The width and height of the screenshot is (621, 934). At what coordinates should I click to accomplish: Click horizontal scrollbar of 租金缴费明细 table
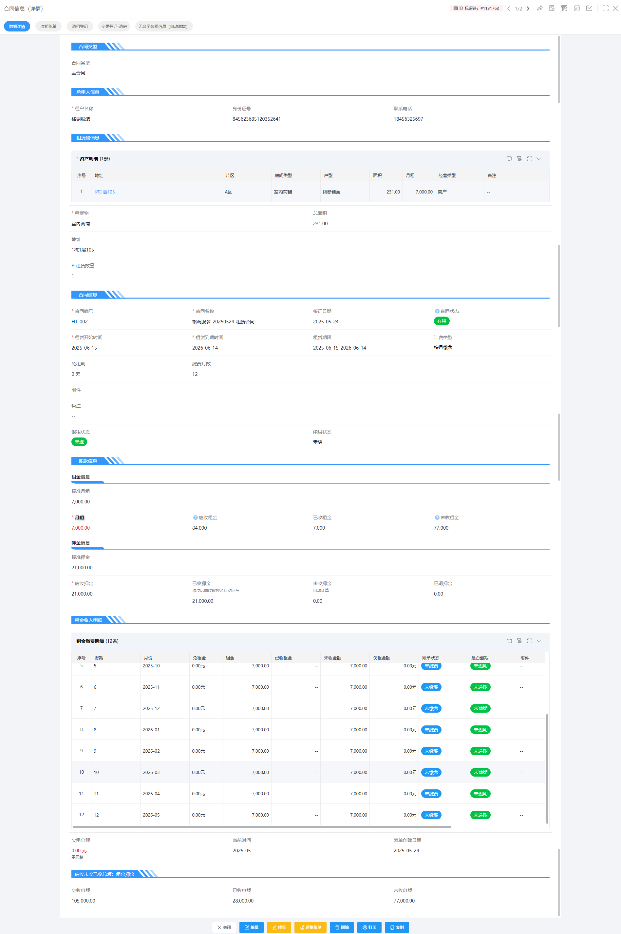261,827
